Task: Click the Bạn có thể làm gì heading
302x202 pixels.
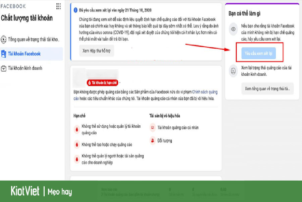Action: click(244, 13)
